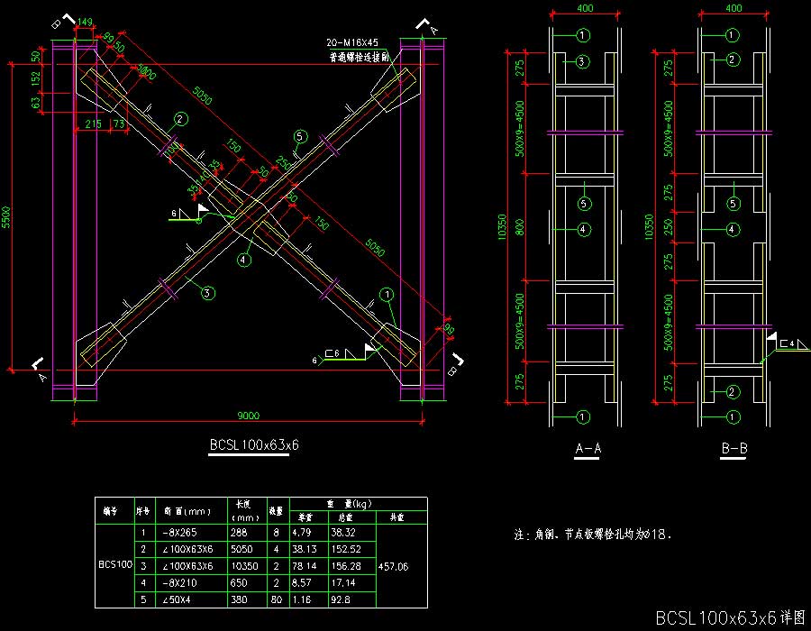Click the "B" section cut mark at bottom right
This screenshot has height=631, width=811.
point(455,364)
